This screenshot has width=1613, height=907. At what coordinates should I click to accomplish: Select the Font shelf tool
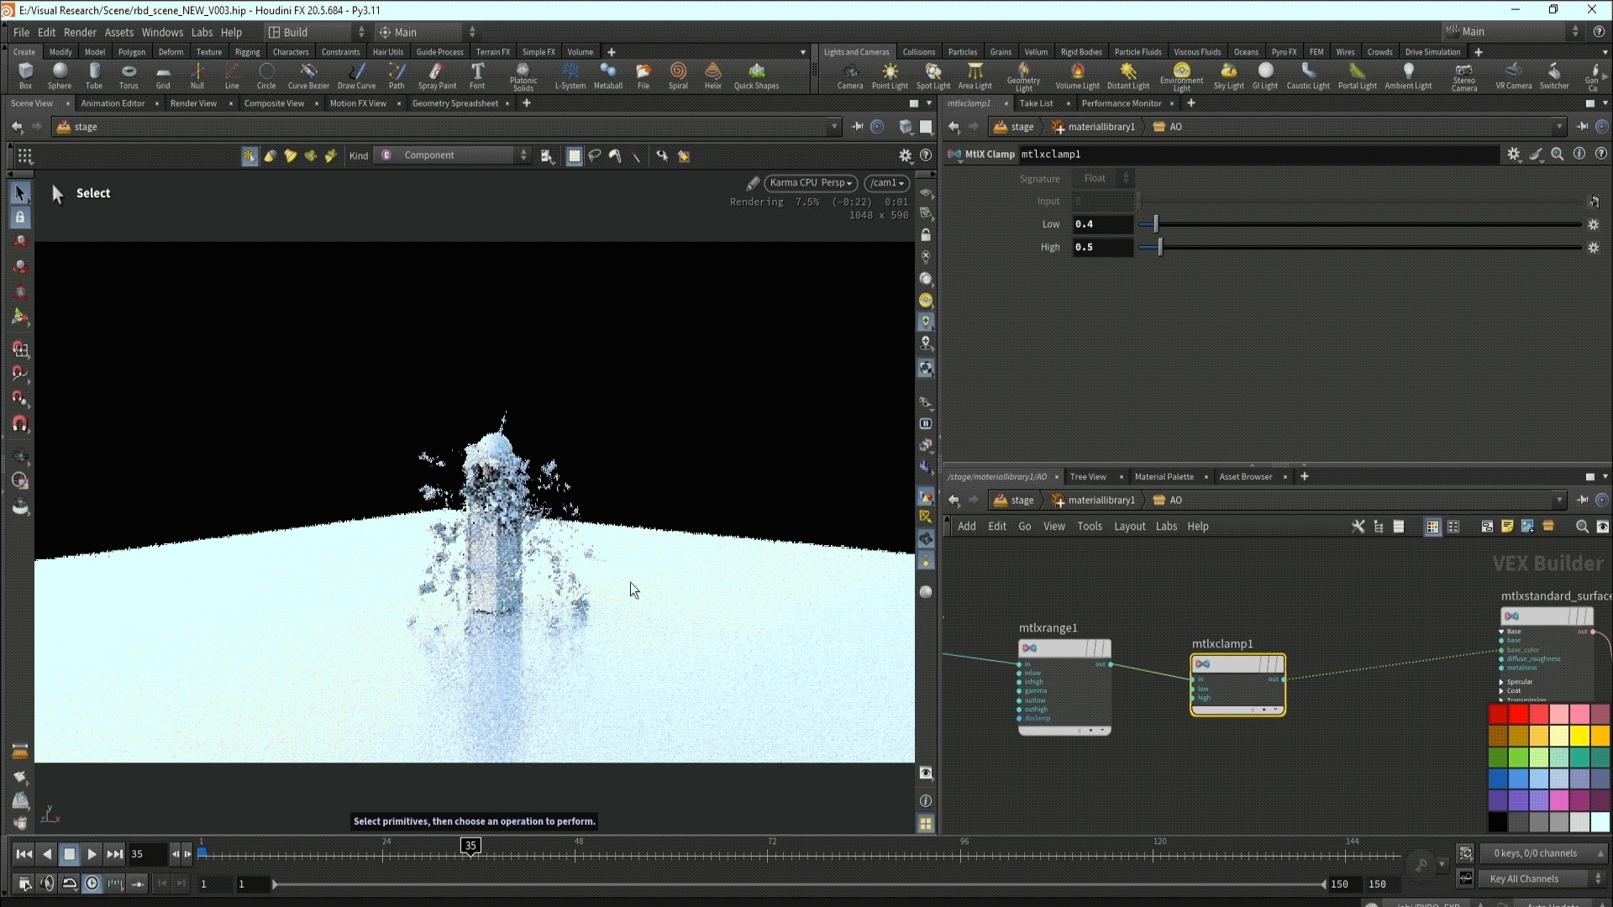point(477,75)
